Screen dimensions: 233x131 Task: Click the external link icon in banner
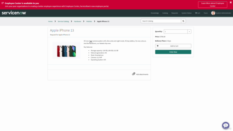coord(3,3)
